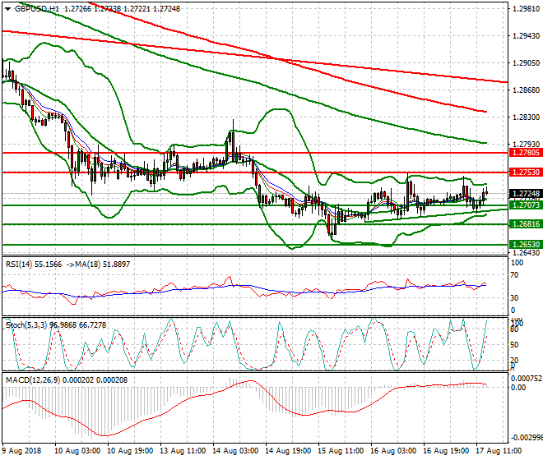Open the chart menu triangle beside GBPUSD
Image resolution: width=543 pixels, height=460 pixels.
point(7,9)
